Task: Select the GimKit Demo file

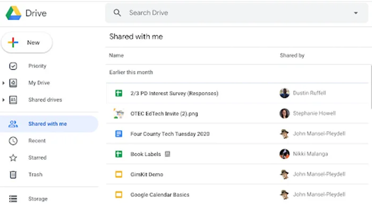Action: 147,174
